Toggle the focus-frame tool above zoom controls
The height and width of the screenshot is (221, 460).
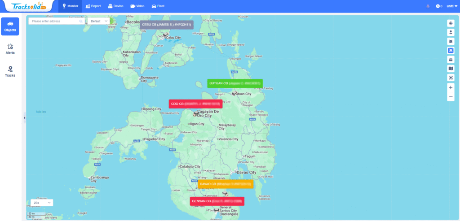[x=451, y=78]
